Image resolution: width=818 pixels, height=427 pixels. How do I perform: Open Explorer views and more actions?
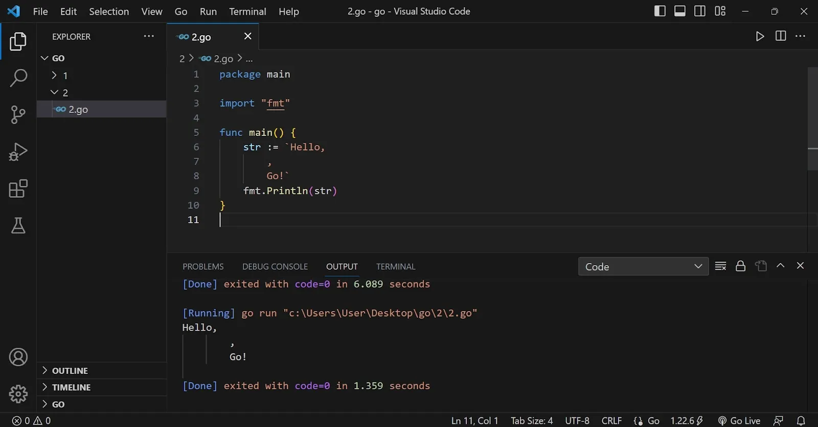pyautogui.click(x=149, y=36)
